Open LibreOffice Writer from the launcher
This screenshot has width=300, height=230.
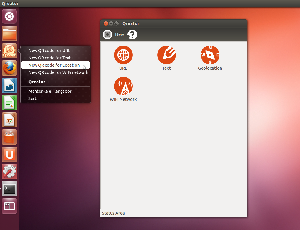click(x=9, y=85)
